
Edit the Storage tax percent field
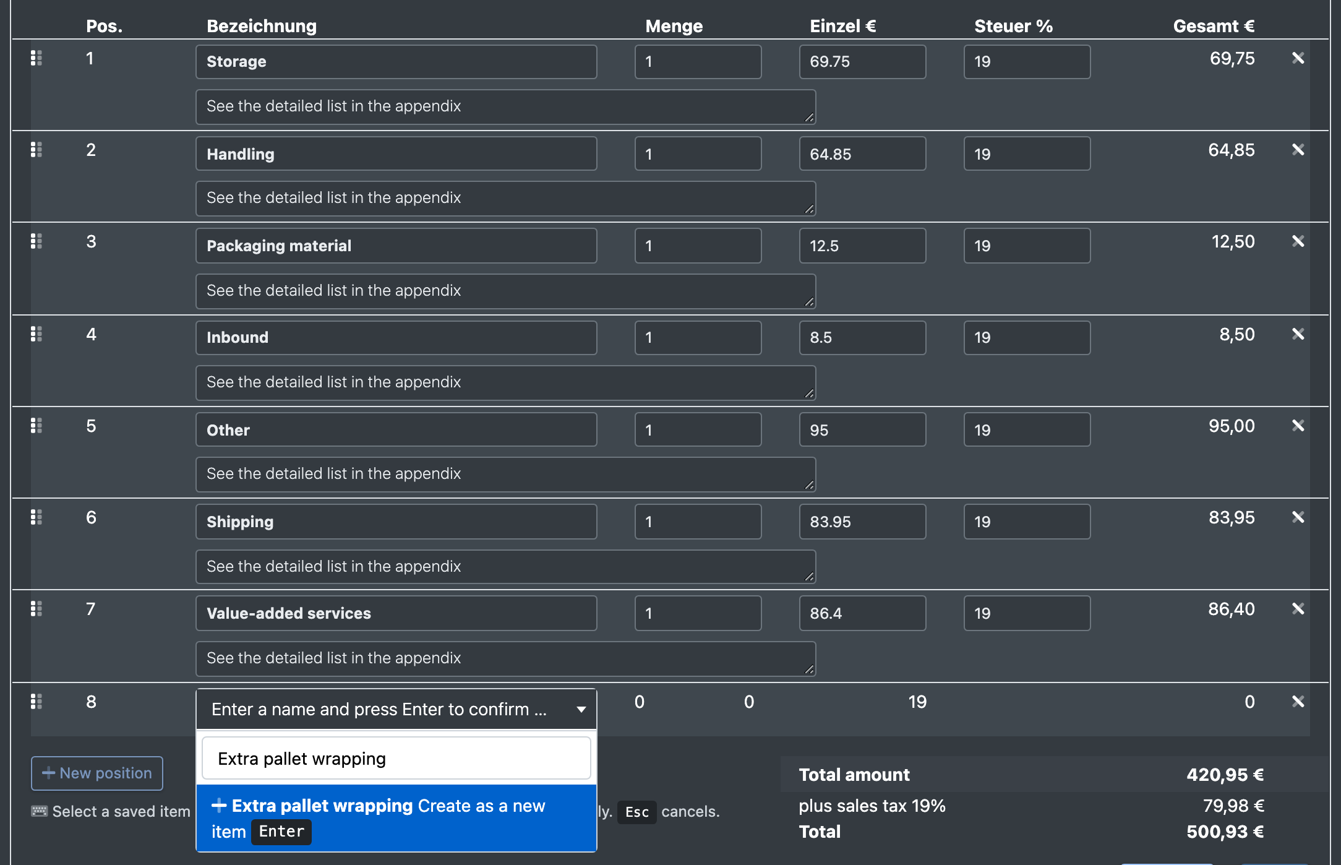[1027, 62]
